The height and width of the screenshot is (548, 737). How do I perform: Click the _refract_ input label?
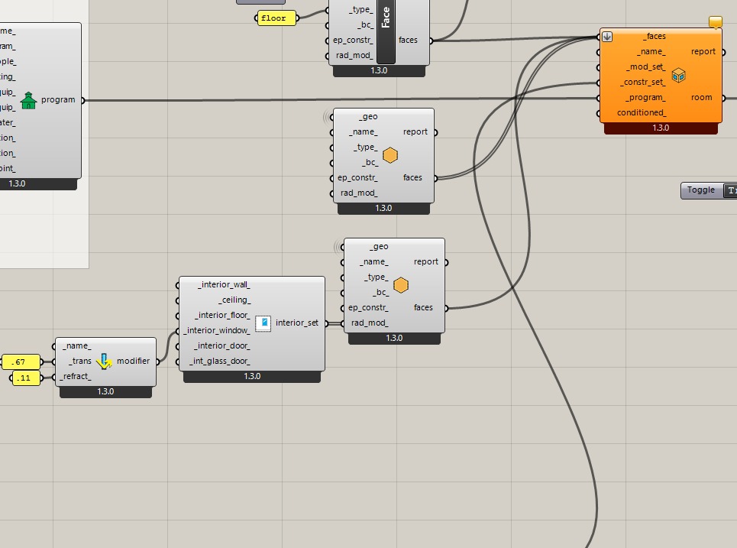[x=75, y=376]
